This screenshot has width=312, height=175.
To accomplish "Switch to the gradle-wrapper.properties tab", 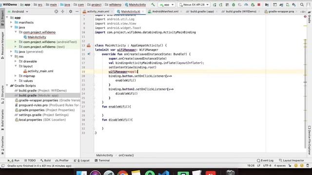I will pyautogui.click(x=281, y=12).
